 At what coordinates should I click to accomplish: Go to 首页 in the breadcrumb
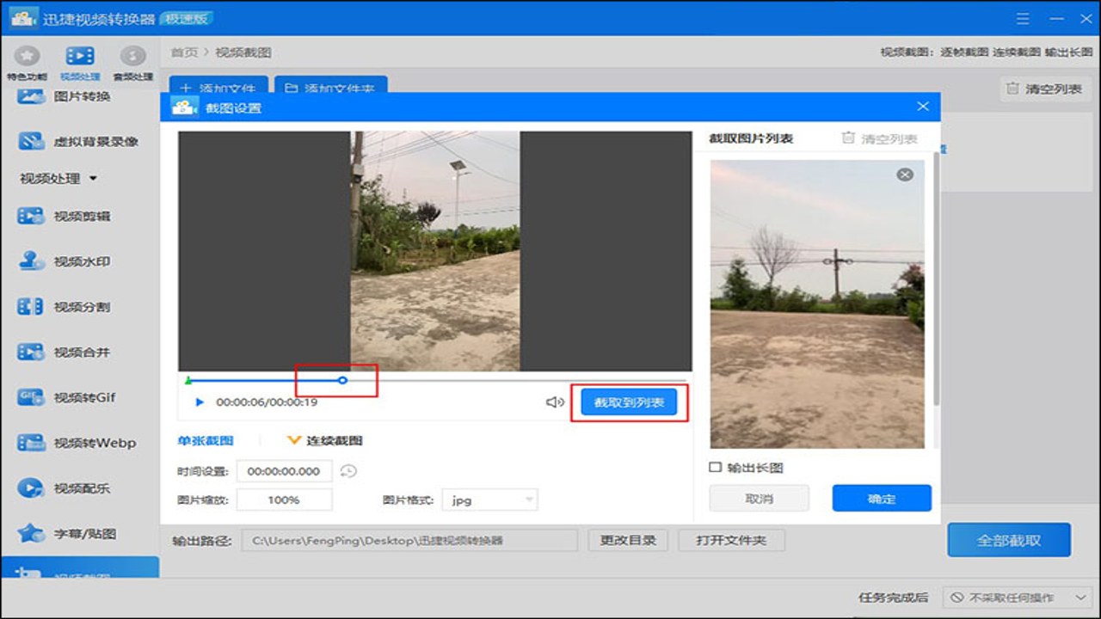coord(184,52)
